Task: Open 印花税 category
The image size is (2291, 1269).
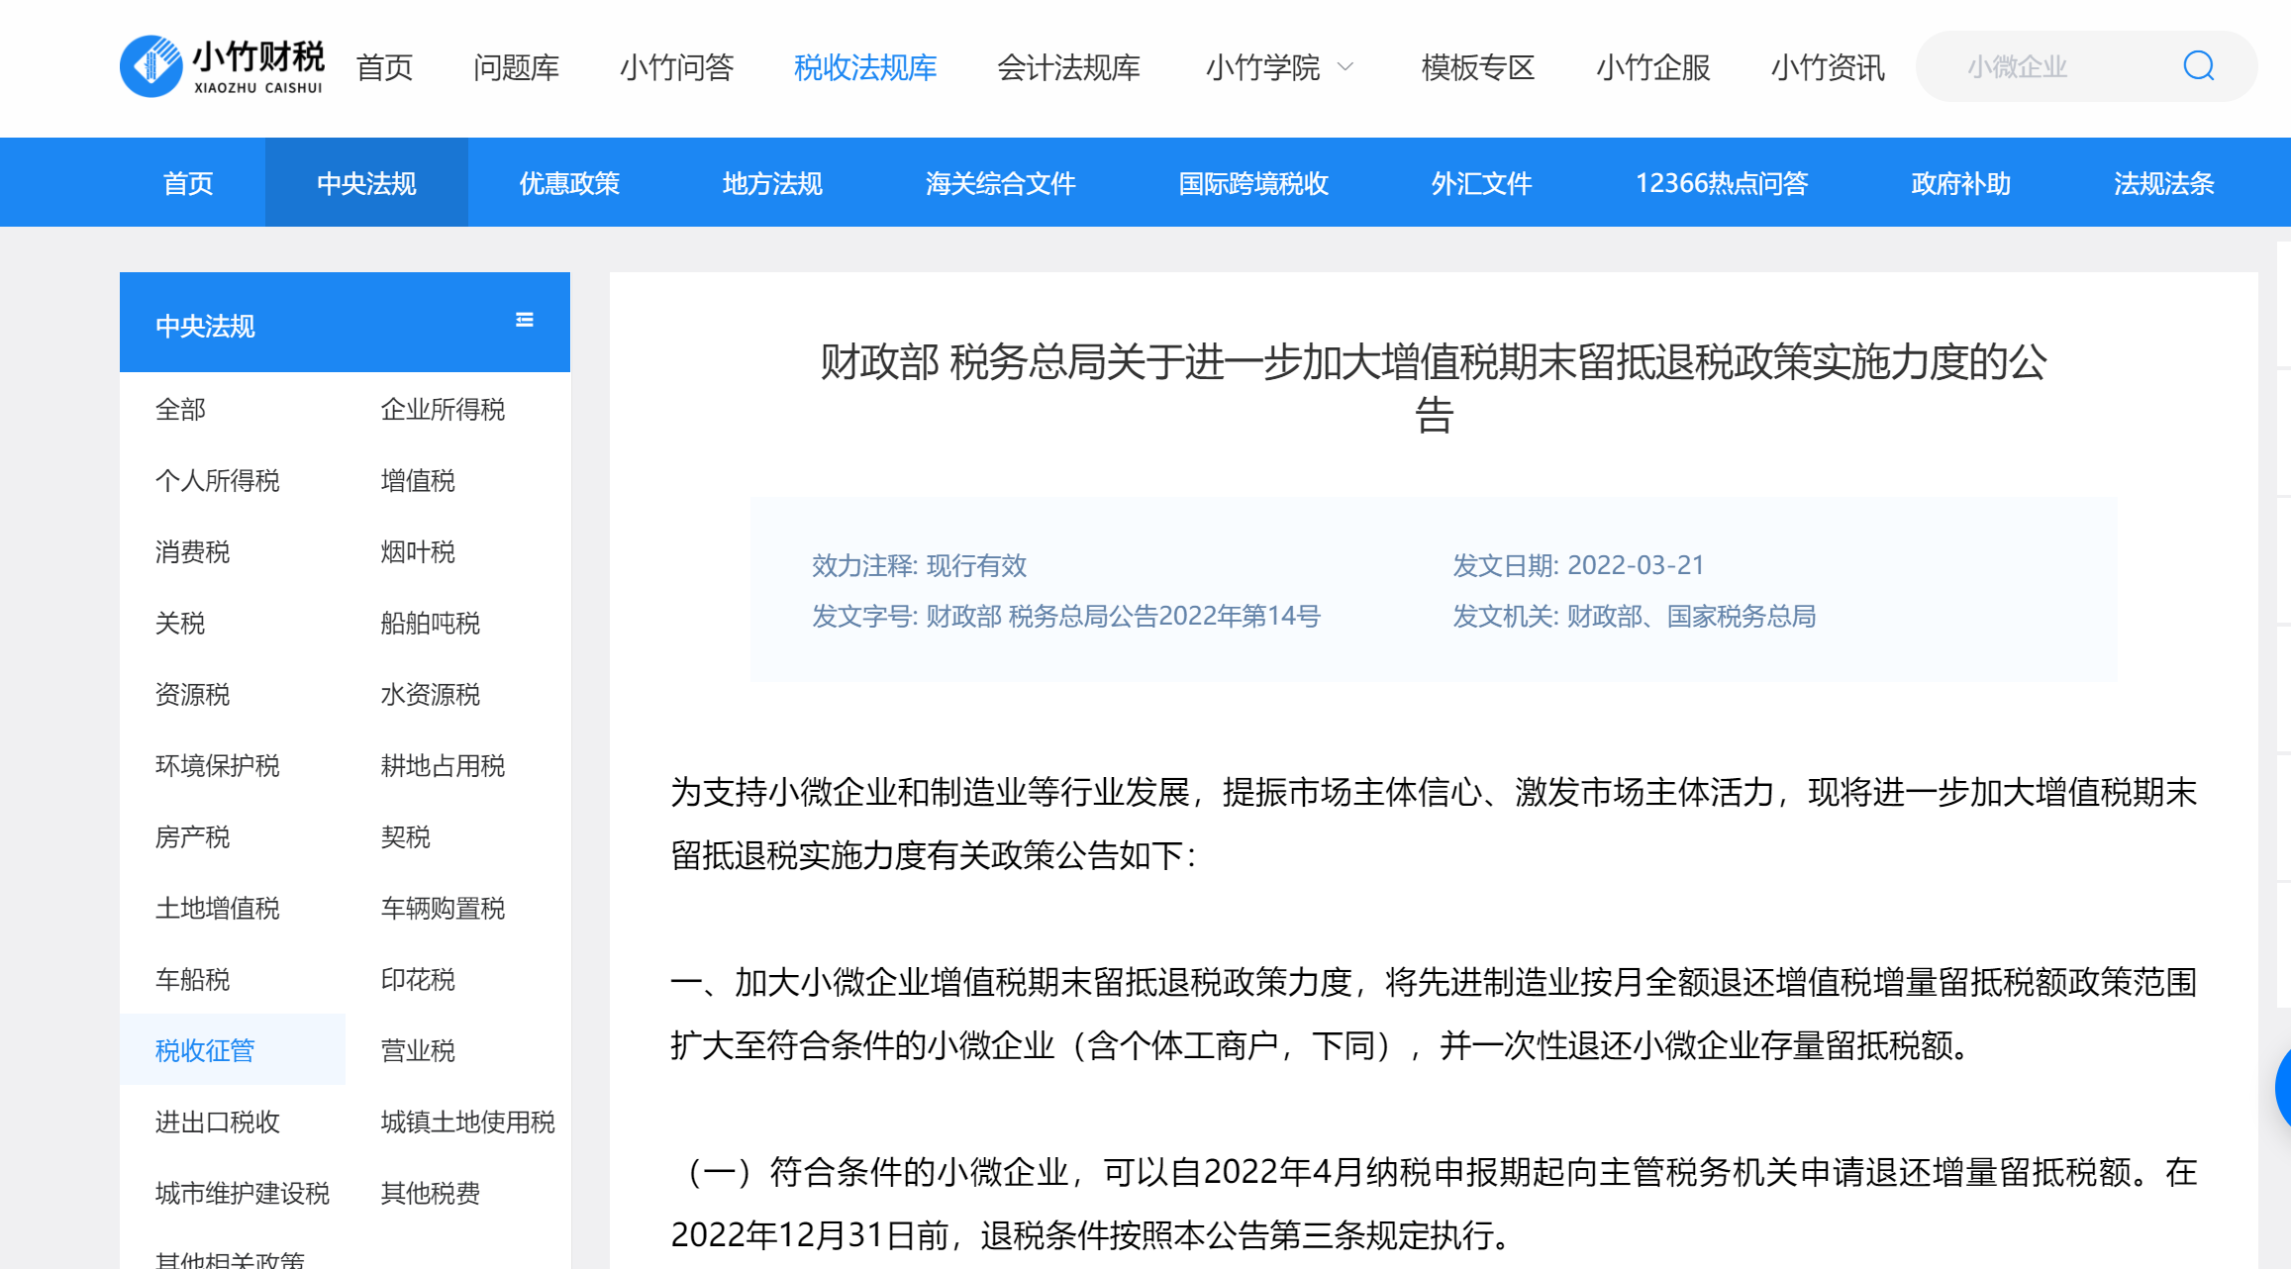Action: (x=418, y=979)
